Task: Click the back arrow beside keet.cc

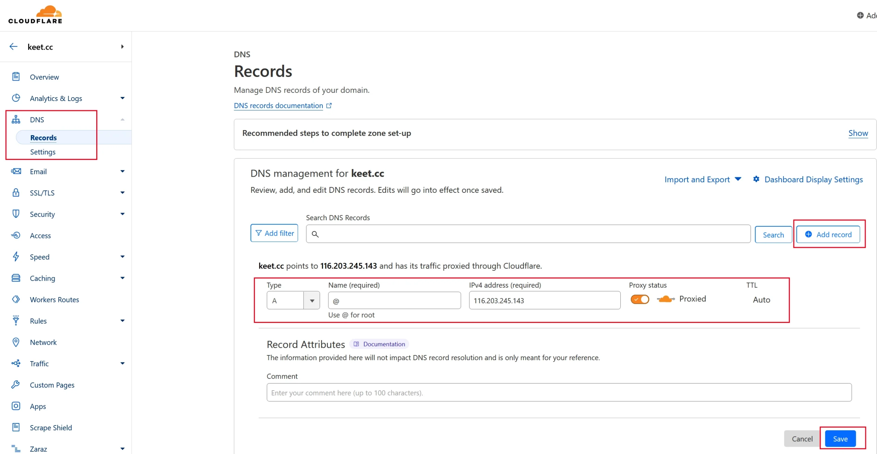Action: point(13,47)
